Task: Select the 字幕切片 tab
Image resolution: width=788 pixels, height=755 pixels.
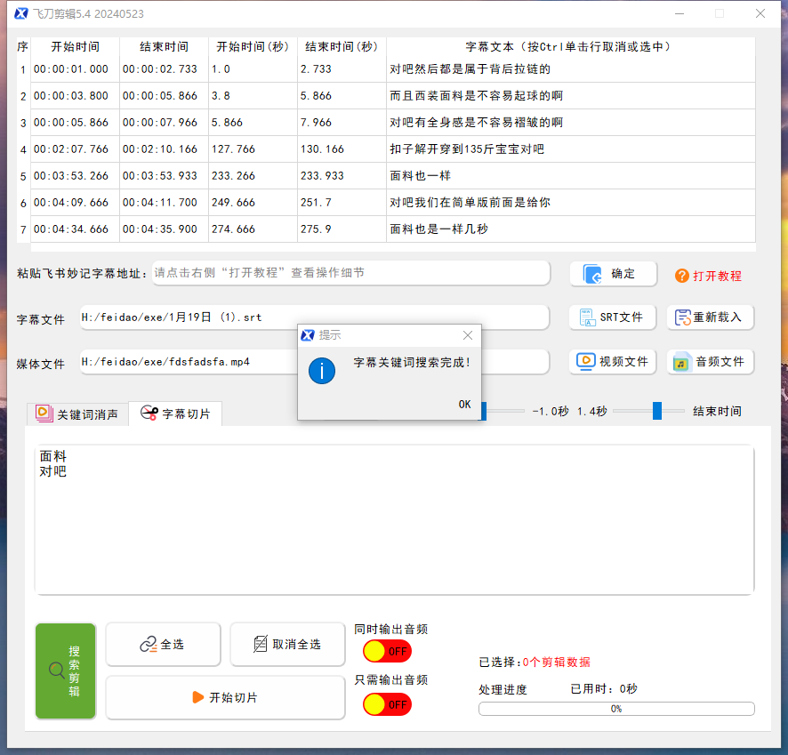Action: point(175,414)
